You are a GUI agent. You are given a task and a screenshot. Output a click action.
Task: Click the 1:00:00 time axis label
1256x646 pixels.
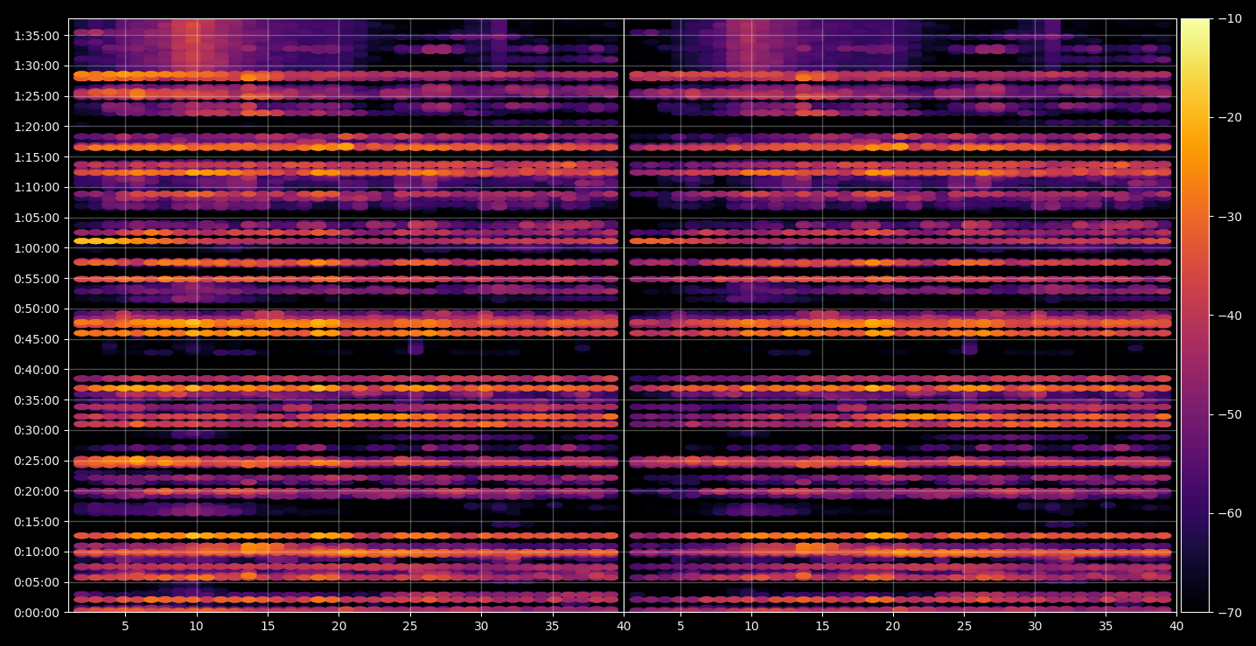38,248
